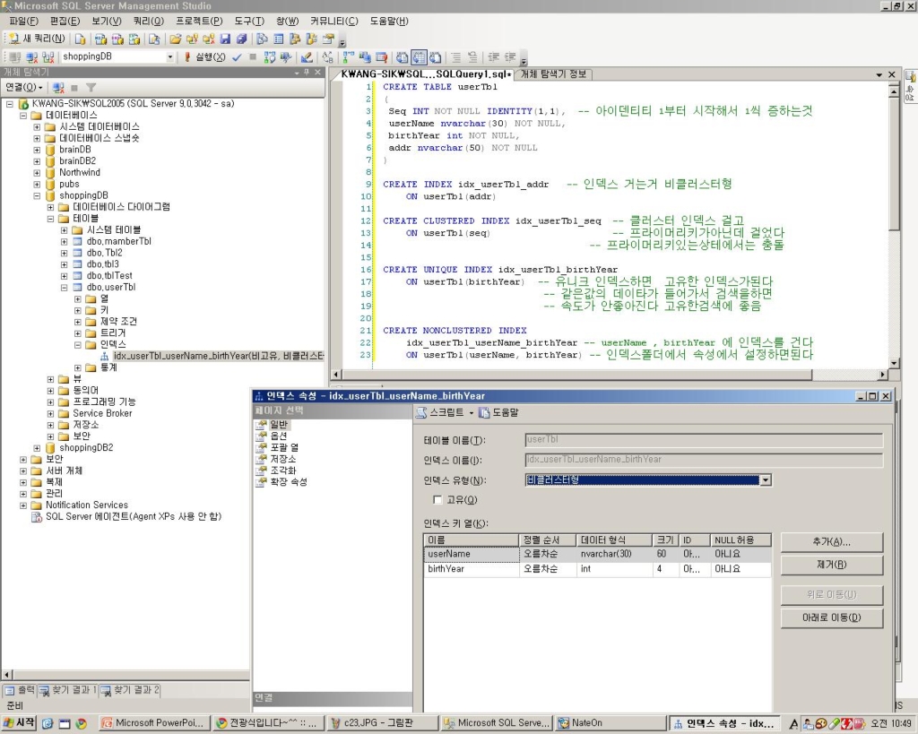This screenshot has height=734, width=918.
Task: Click the Database Engine Query icon
Action: coord(80,39)
